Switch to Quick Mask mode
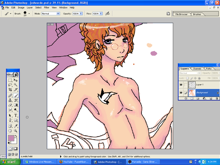 coord(15,148)
